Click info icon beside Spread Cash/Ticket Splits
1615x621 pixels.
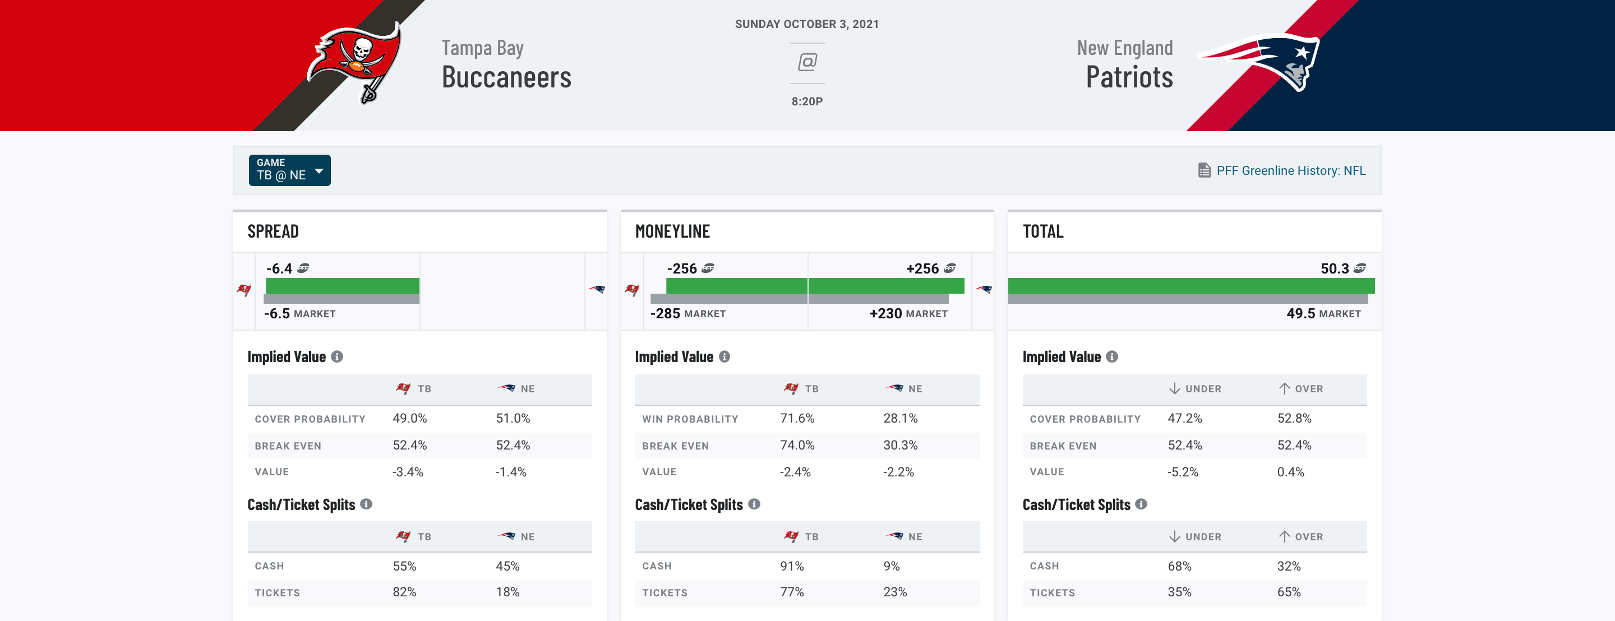[x=367, y=504]
